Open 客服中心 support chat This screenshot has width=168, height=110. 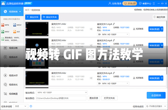[145, 4]
